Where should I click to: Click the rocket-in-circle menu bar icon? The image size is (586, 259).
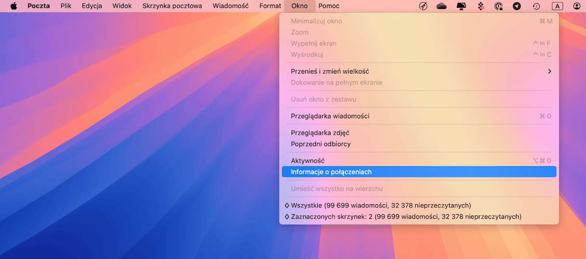[x=423, y=6]
